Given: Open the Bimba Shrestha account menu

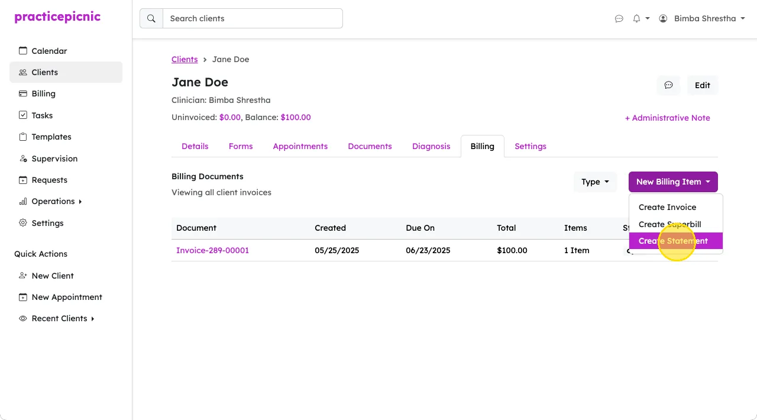Looking at the screenshot, I should pyautogui.click(x=701, y=19).
